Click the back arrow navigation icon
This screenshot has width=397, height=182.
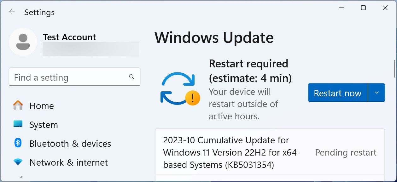(x=11, y=12)
